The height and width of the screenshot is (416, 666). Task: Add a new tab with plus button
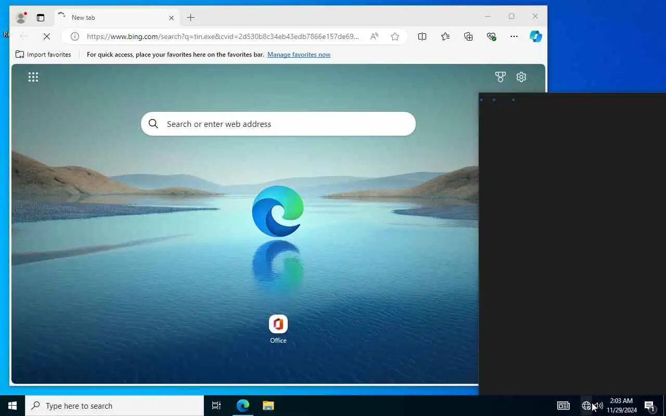point(191,18)
